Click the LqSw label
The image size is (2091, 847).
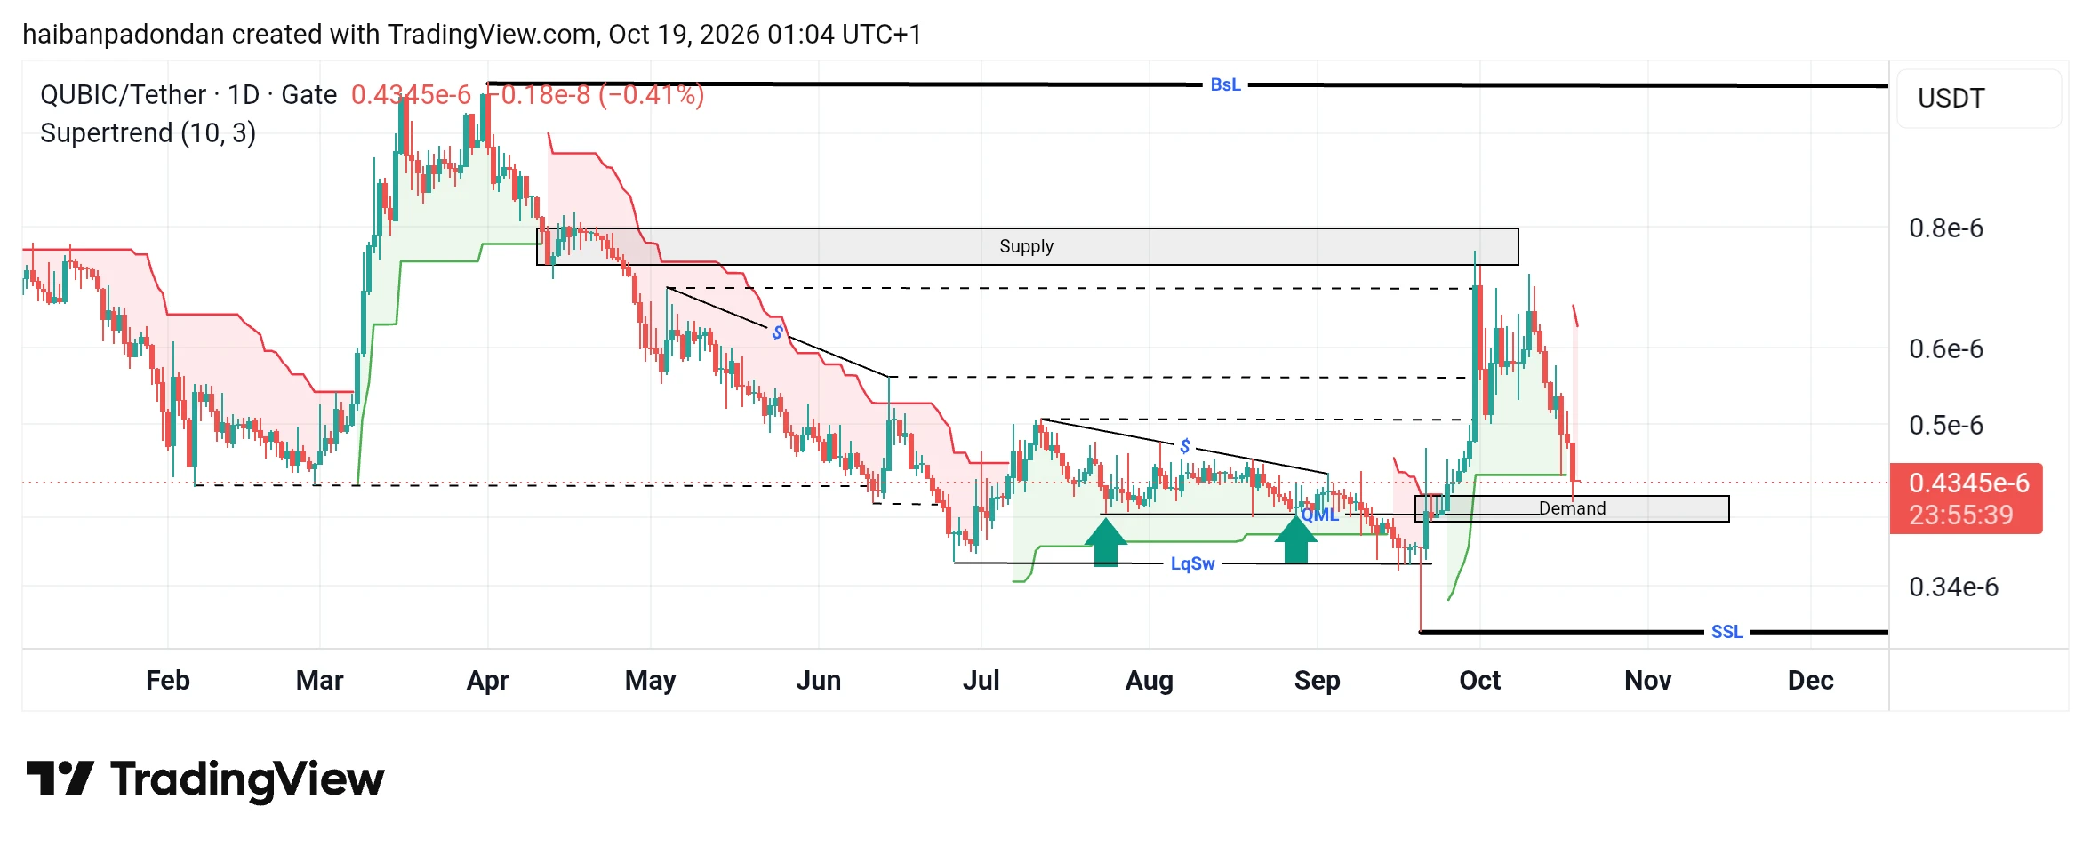point(1192,563)
